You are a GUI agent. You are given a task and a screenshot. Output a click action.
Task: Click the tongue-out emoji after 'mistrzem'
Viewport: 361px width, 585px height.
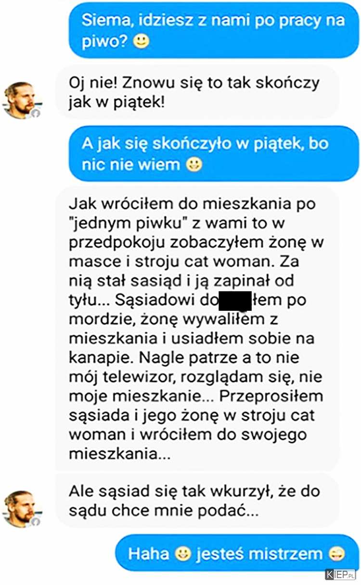(x=337, y=553)
